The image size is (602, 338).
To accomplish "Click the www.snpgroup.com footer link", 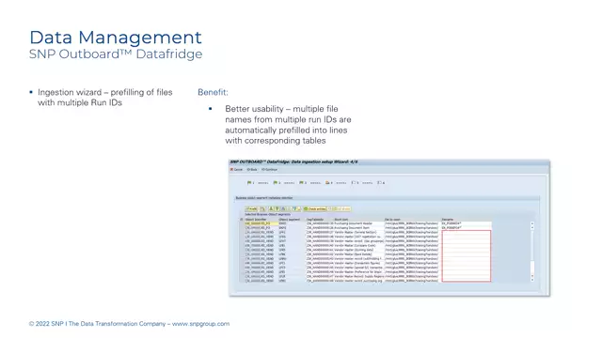I will [200, 324].
